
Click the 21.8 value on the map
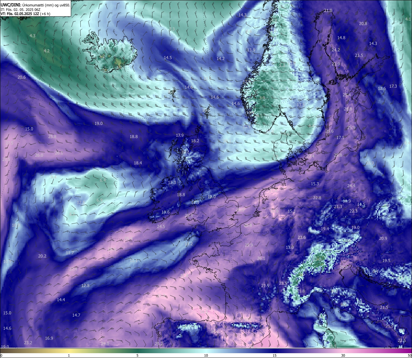pos(301,291)
